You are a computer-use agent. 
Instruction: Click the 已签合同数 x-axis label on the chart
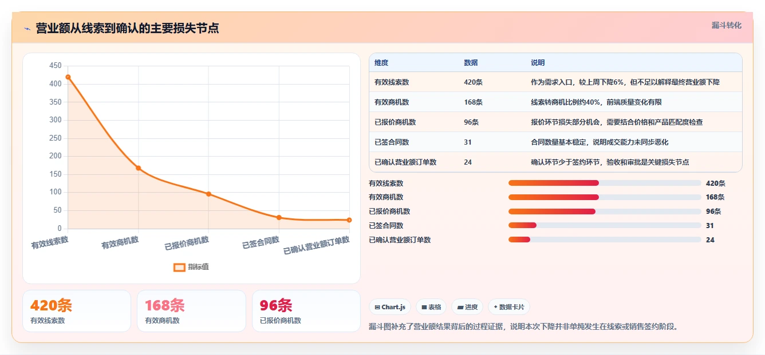[261, 242]
